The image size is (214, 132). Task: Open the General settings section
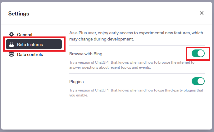(25, 35)
